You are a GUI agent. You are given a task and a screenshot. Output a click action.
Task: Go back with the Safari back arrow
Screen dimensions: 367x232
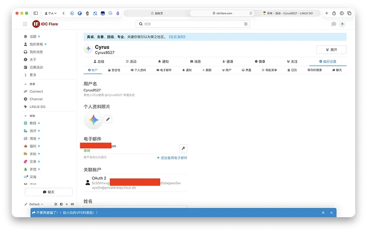click(64, 13)
